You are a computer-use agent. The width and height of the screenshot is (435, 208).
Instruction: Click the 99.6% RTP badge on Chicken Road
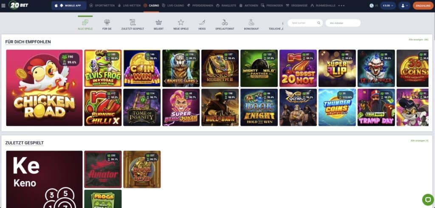(x=70, y=62)
